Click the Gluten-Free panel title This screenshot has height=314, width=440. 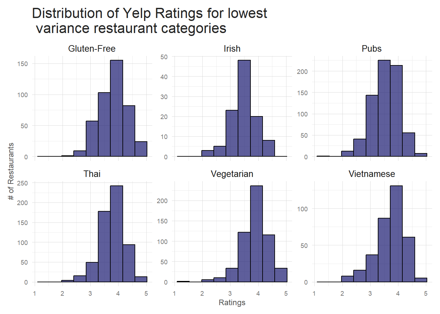92,49
